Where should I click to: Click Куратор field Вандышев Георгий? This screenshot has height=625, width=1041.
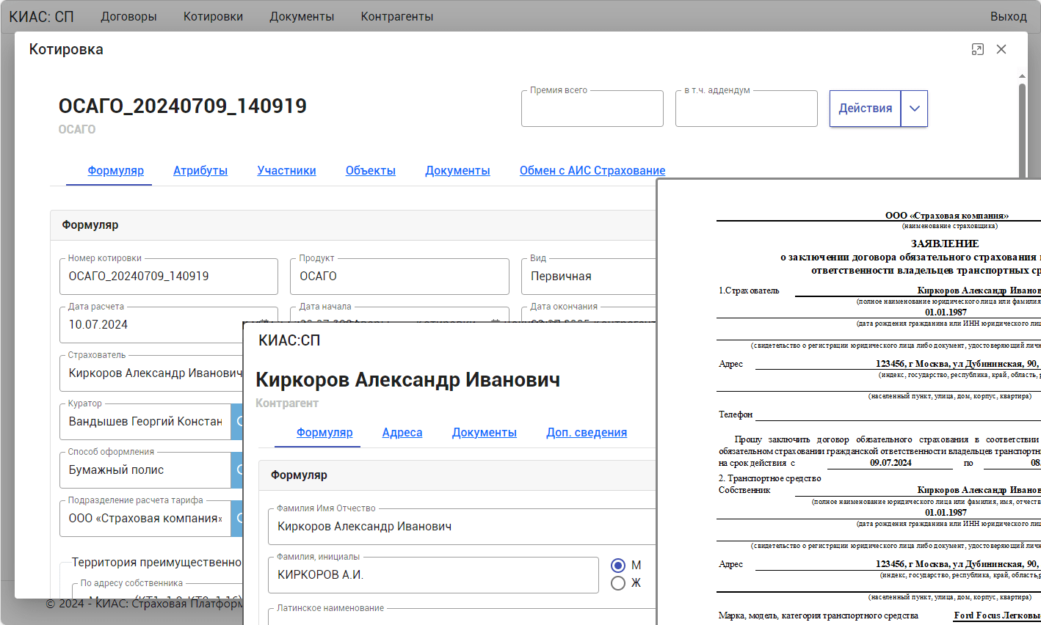(145, 422)
